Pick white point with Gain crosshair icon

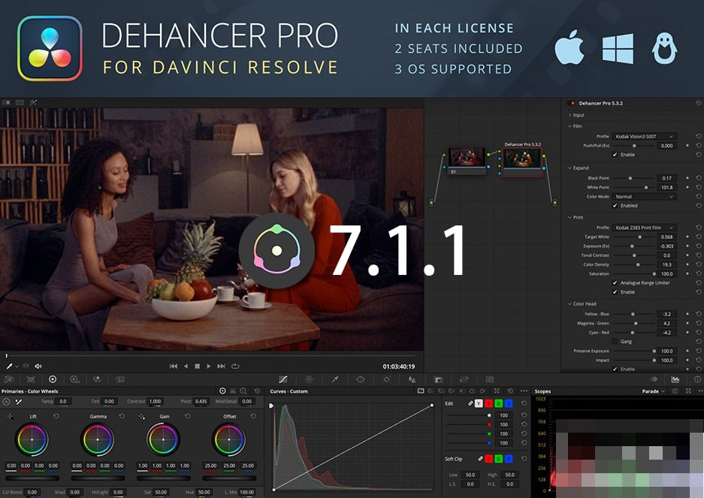[142, 416]
